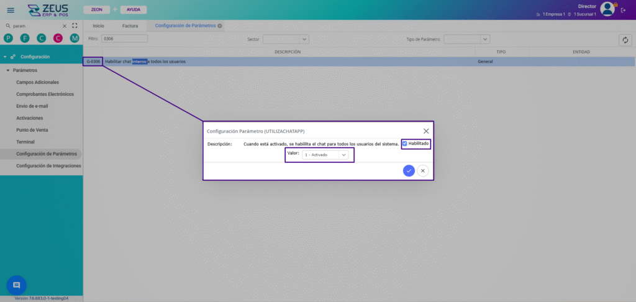Open the Sector dropdown
Screen dimensions: 636x302
pos(281,39)
